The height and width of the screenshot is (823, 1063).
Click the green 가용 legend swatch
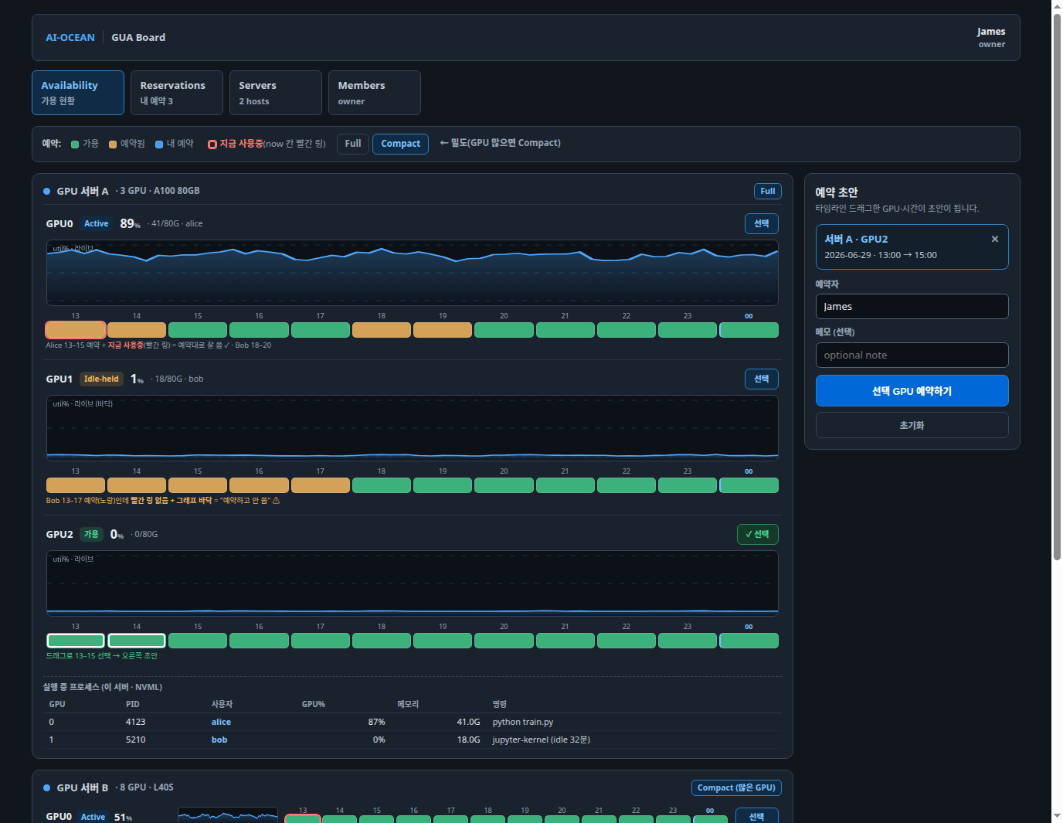click(75, 145)
